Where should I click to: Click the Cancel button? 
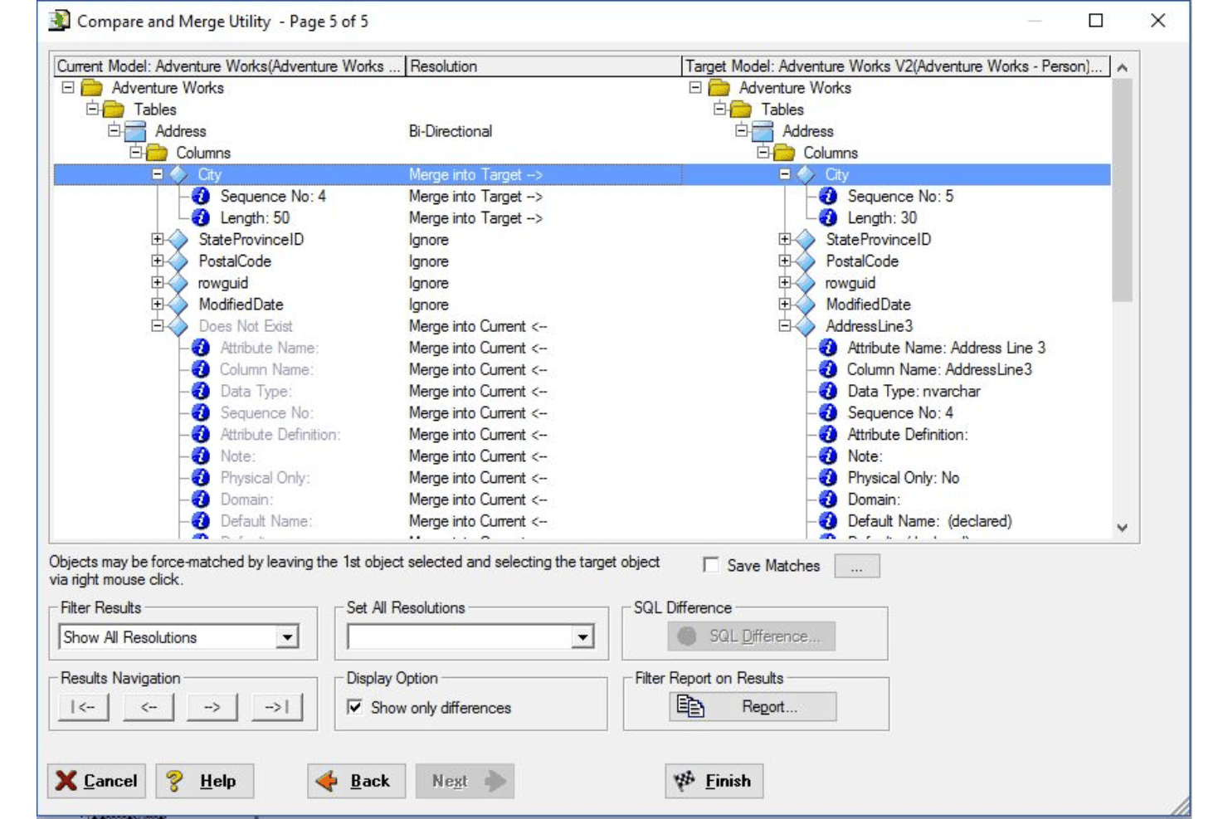96,781
